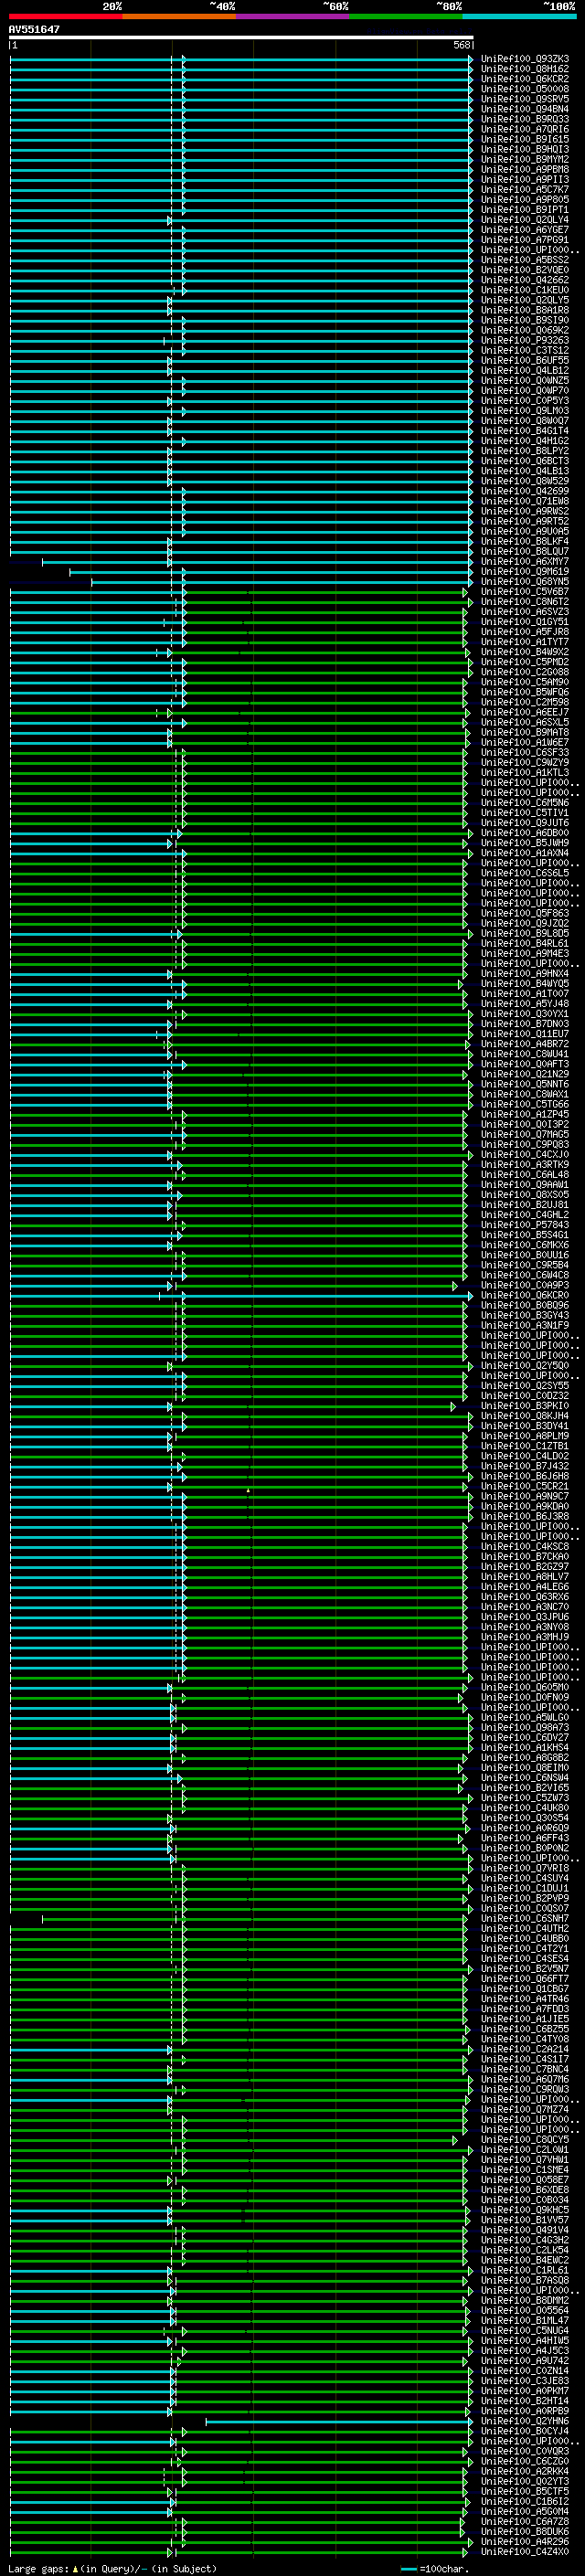
Task: Select the UniRef100_A6DB00 label
Action: click(525, 833)
